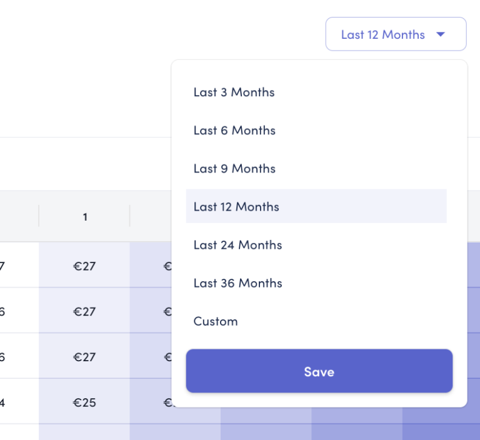Image resolution: width=480 pixels, height=440 pixels.
Task: Switch the range to Last 24 Months
Action: tap(237, 245)
